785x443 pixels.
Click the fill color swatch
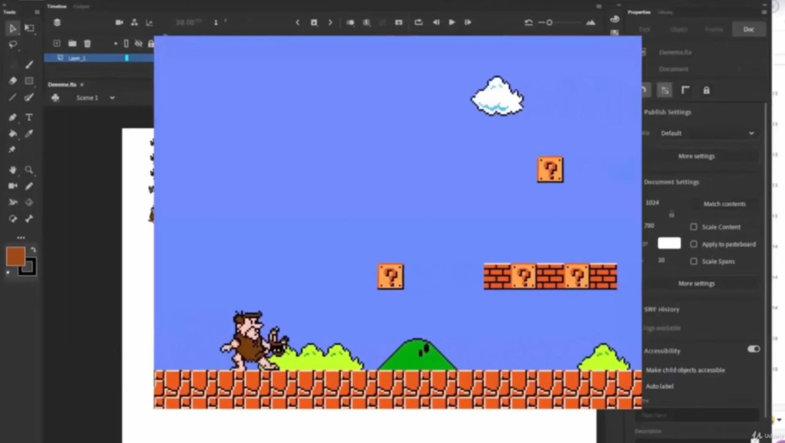click(15, 256)
